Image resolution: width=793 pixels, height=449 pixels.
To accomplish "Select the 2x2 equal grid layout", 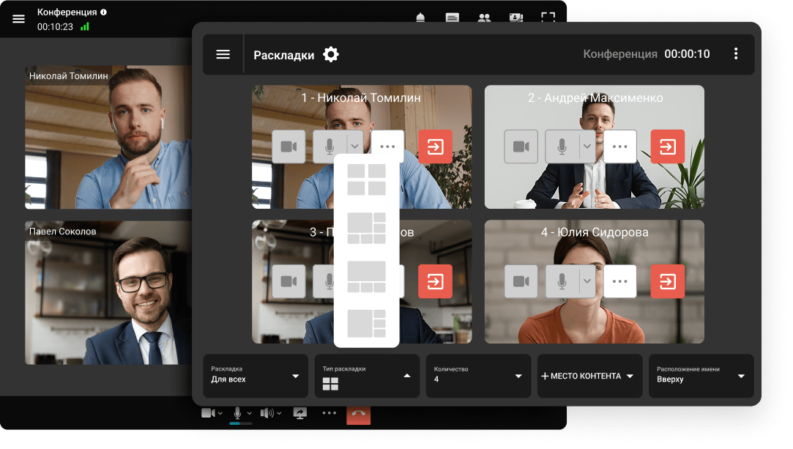I will 366,179.
